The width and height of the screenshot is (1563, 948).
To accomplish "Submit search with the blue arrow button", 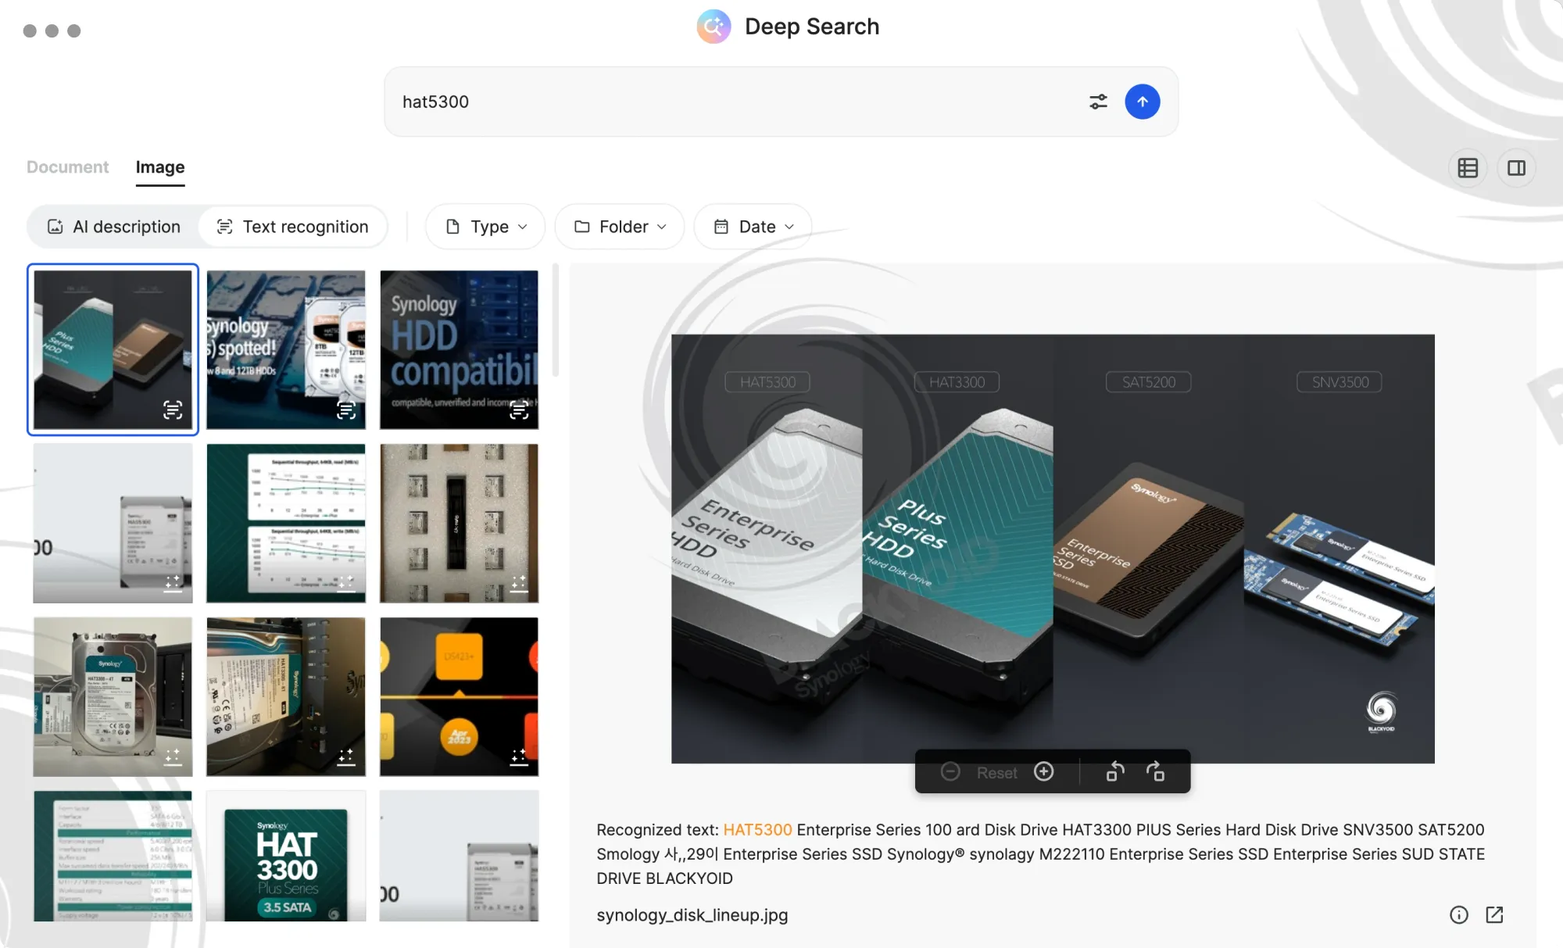I will (x=1142, y=102).
